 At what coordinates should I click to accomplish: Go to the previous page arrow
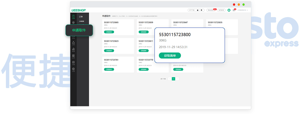point(170,79)
